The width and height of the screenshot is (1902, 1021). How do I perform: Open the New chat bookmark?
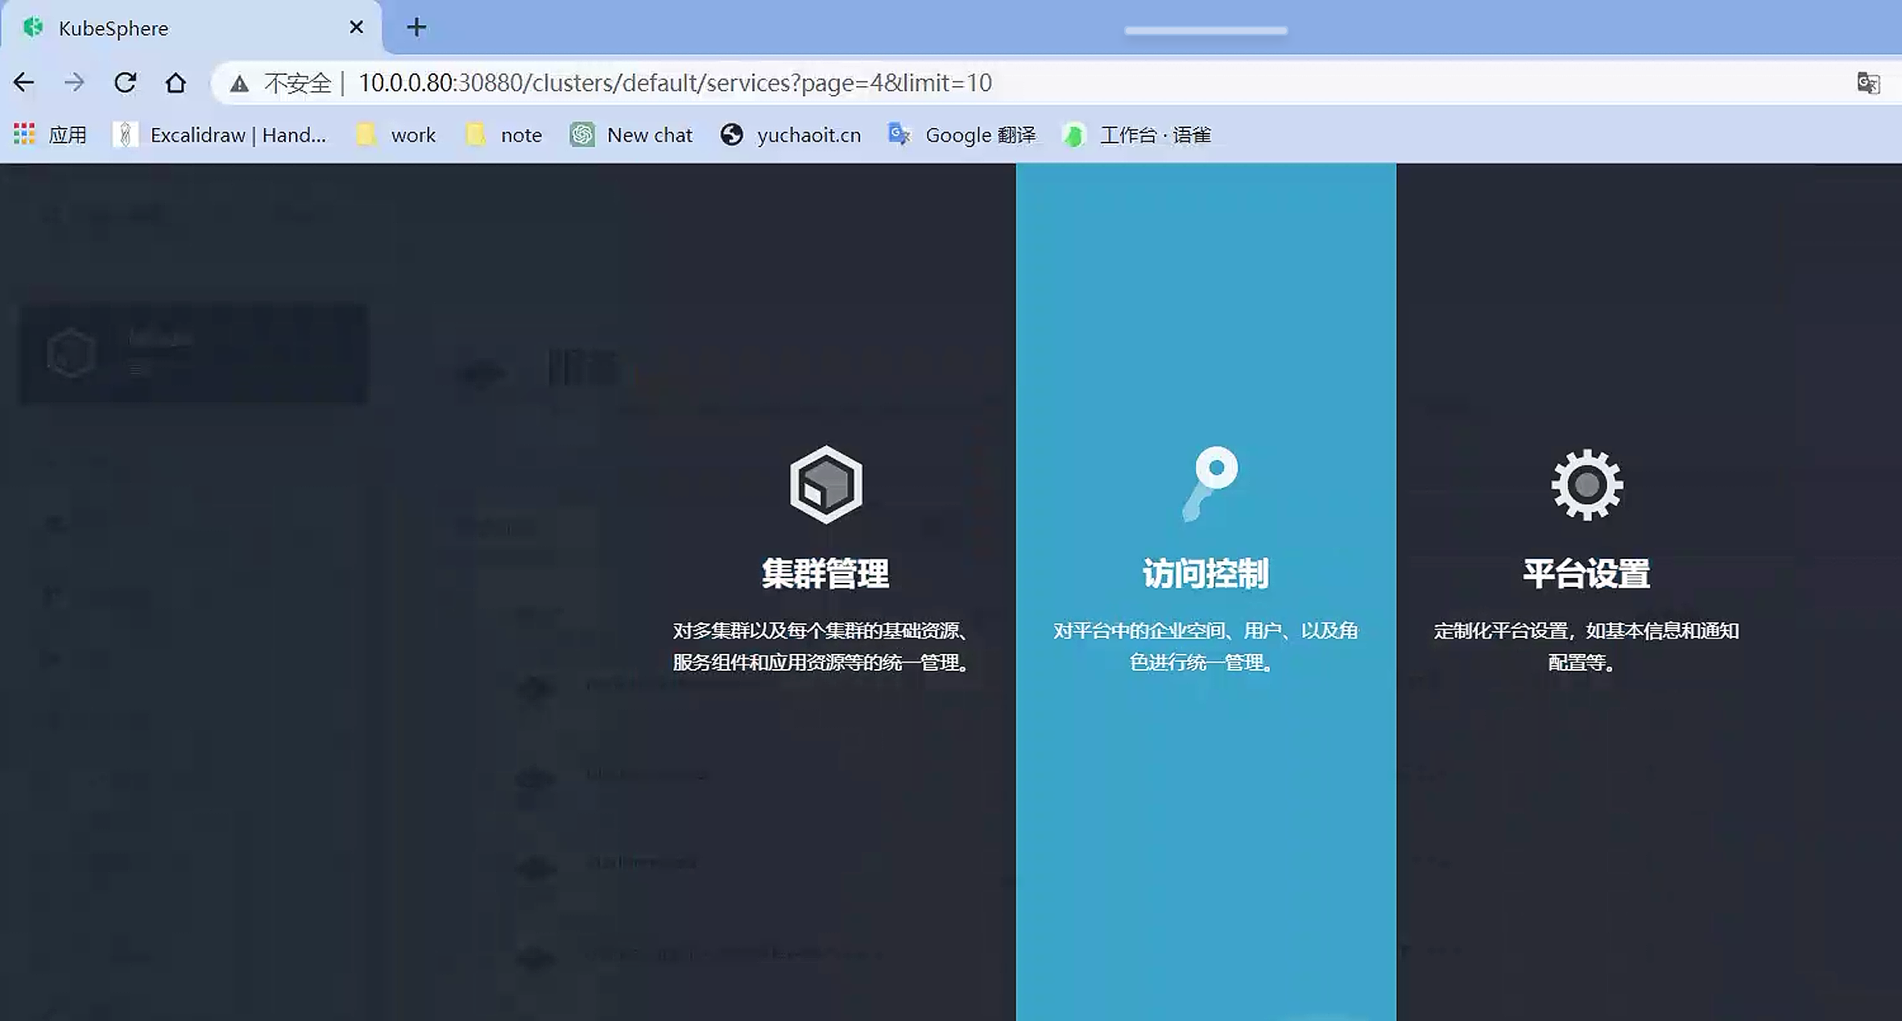click(631, 134)
